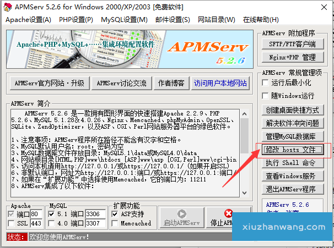Click 退出APMServ程序 button
Image resolution: width=334 pixels, height=248 pixels.
(293, 189)
